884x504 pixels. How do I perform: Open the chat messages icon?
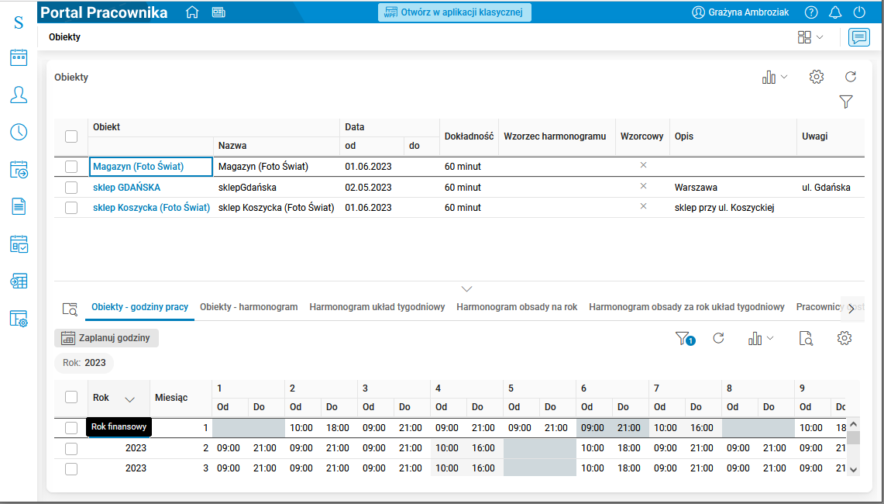tap(858, 37)
